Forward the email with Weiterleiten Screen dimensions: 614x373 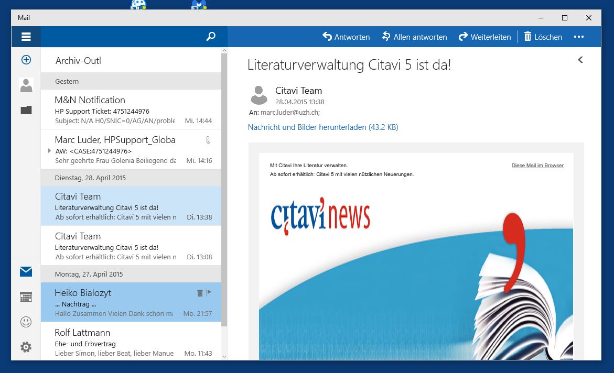pos(484,37)
